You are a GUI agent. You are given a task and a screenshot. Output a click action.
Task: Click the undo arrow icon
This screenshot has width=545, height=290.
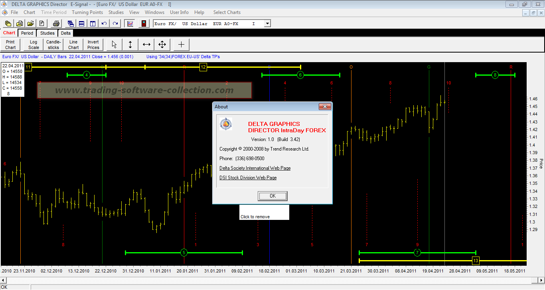point(104,24)
